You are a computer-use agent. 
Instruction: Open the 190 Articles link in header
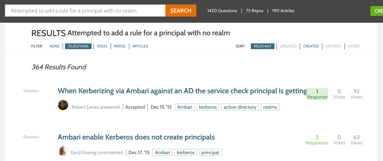pyautogui.click(x=283, y=11)
